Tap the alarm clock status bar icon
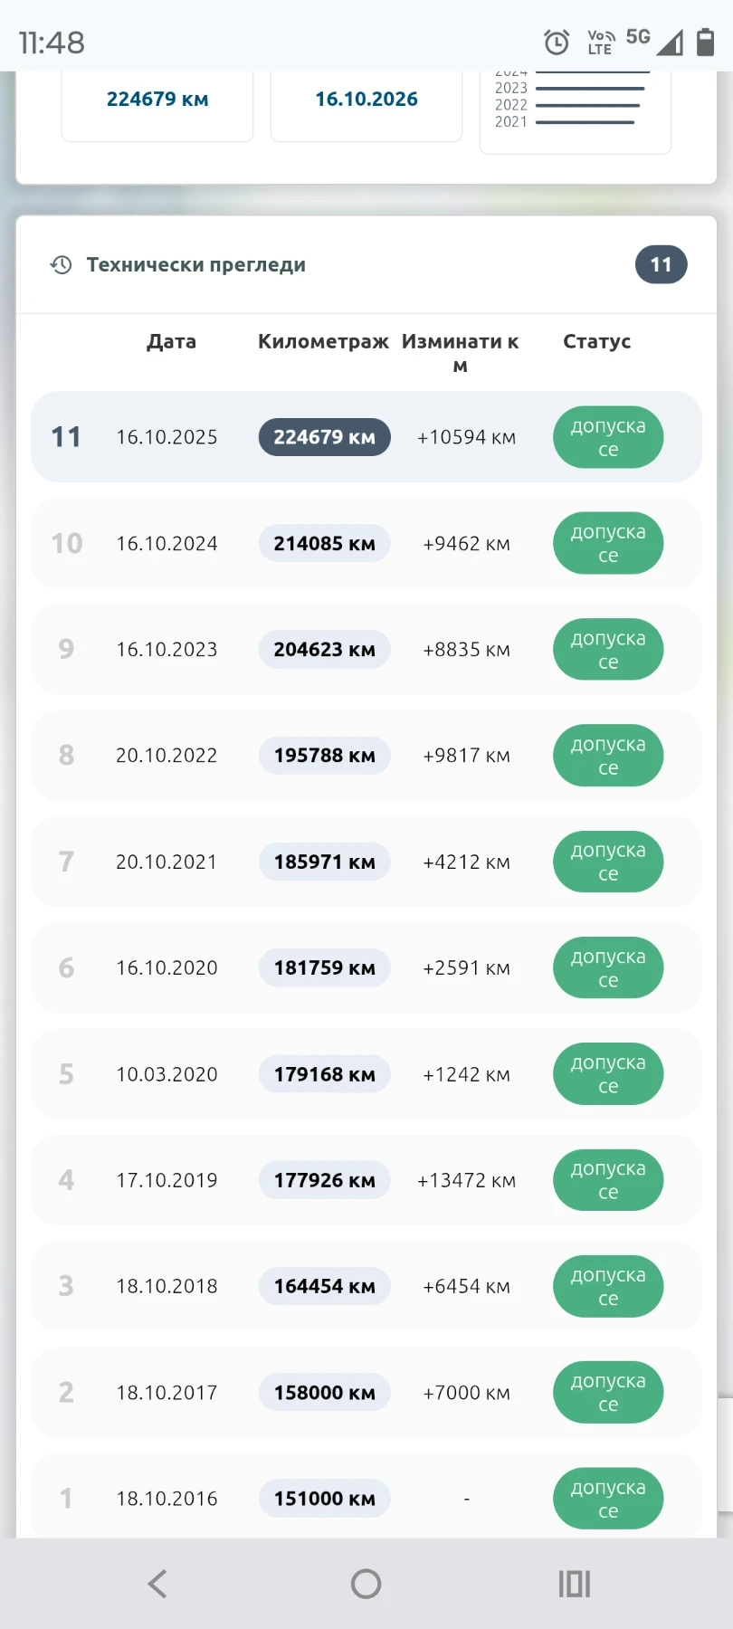The width and height of the screenshot is (733, 1629). tap(557, 43)
